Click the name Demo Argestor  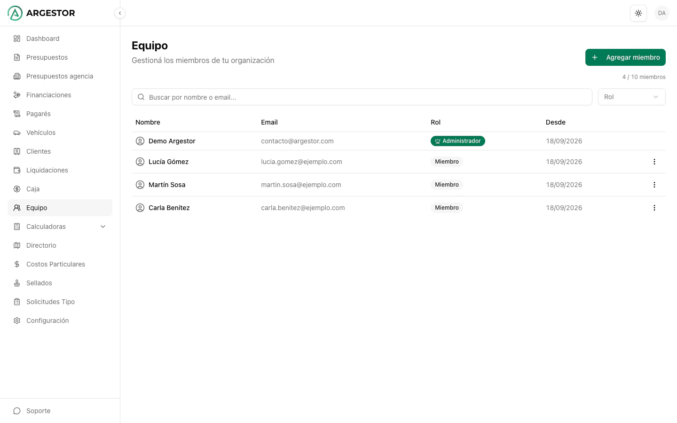coord(172,141)
